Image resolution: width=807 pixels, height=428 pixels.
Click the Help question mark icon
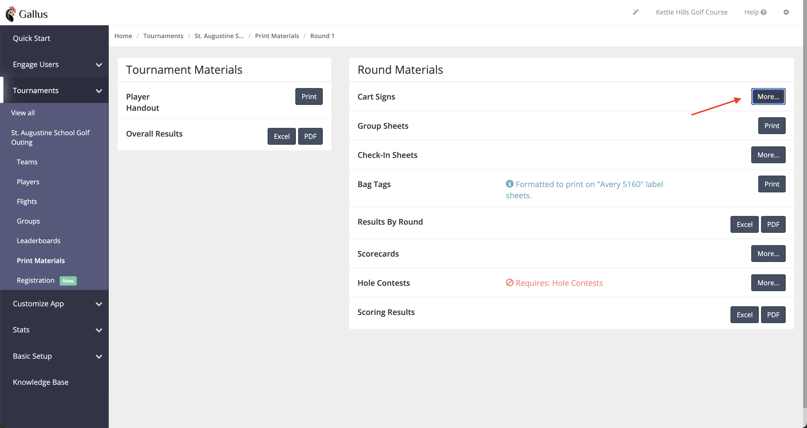click(x=764, y=12)
